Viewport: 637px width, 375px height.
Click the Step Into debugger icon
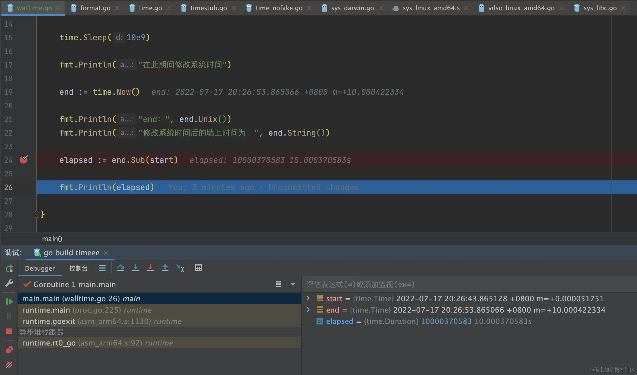click(136, 268)
